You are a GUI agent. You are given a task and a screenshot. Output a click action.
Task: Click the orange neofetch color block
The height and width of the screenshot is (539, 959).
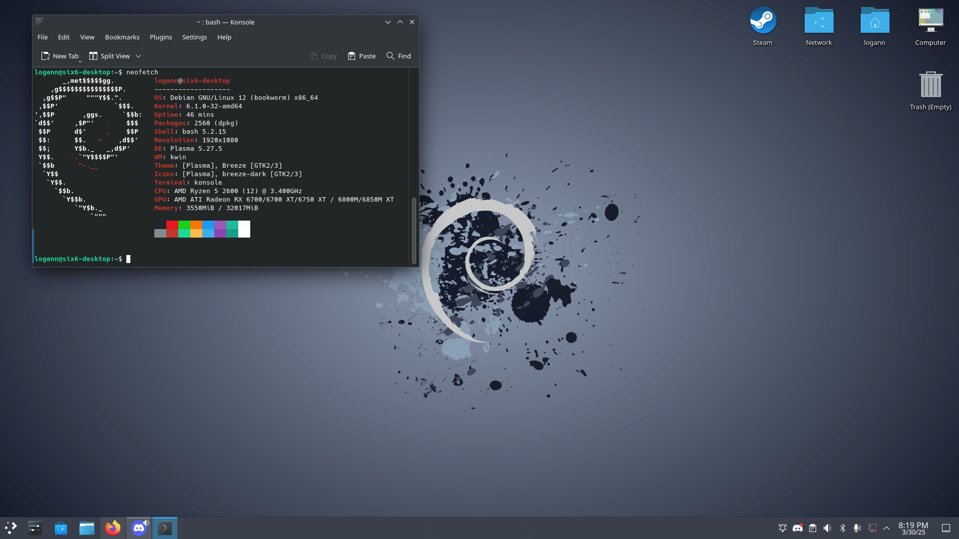(196, 225)
